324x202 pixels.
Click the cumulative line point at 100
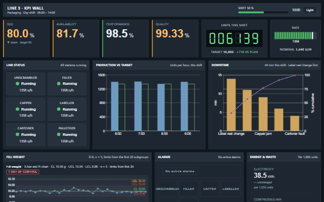click(x=295, y=75)
